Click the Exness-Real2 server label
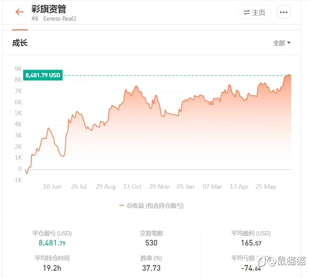 60,19
